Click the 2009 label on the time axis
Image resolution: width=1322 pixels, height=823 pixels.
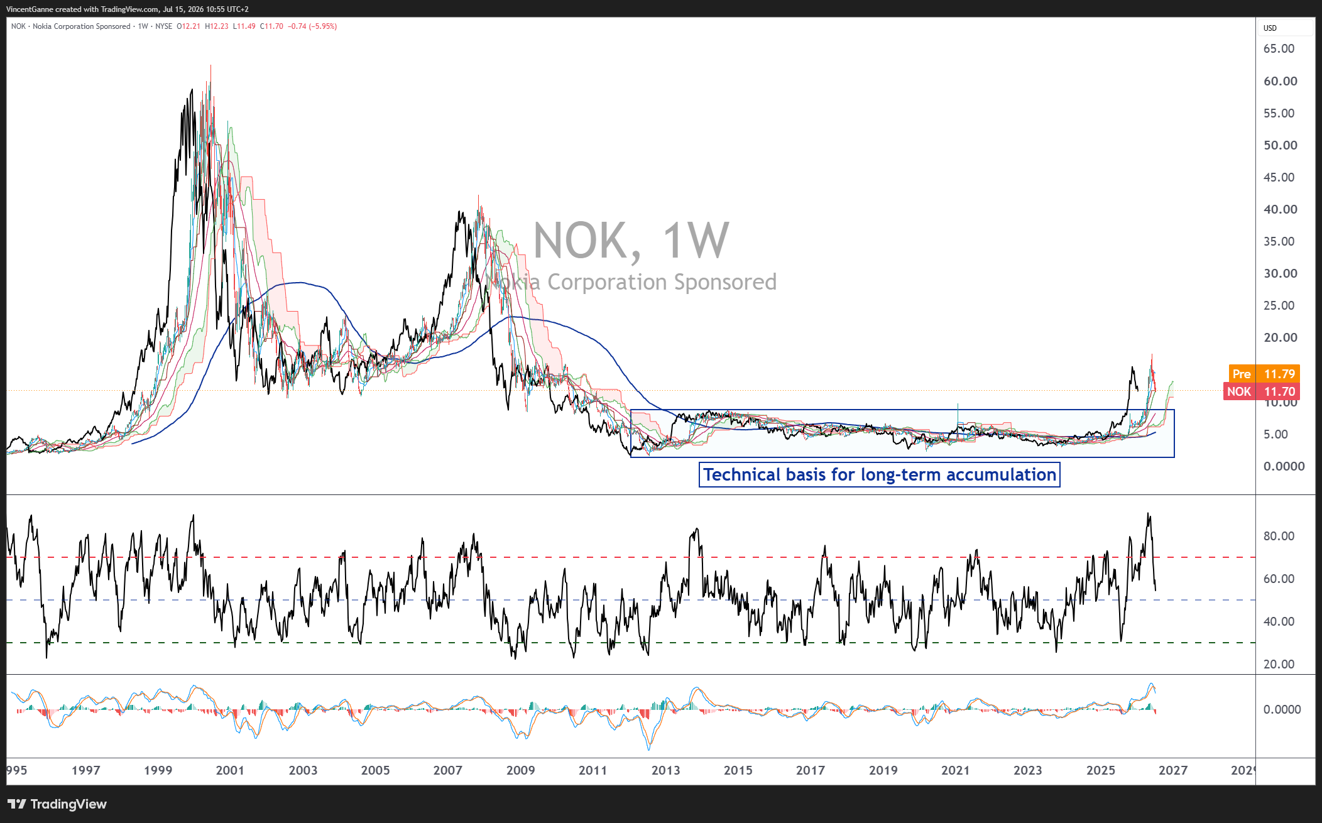pos(521,770)
